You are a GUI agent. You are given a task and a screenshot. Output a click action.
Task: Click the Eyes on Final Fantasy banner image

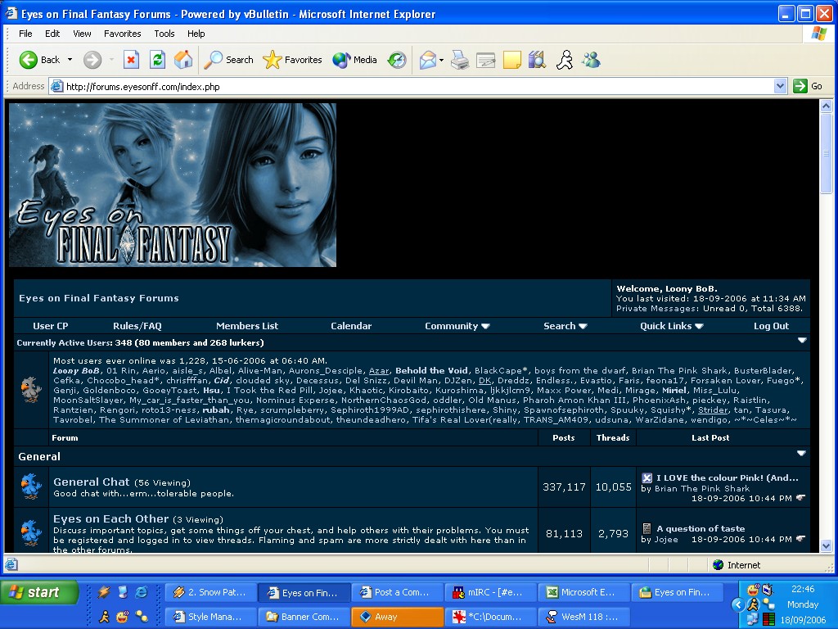173,185
